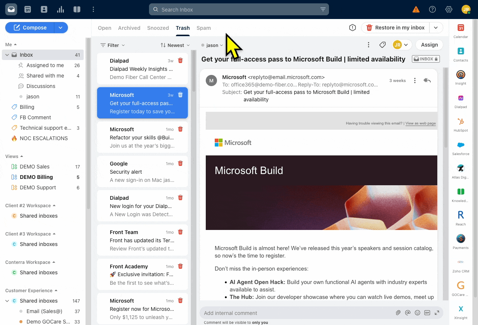Open the Knowledge app in right sidebar
This screenshot has width=478, height=325.
461,195
